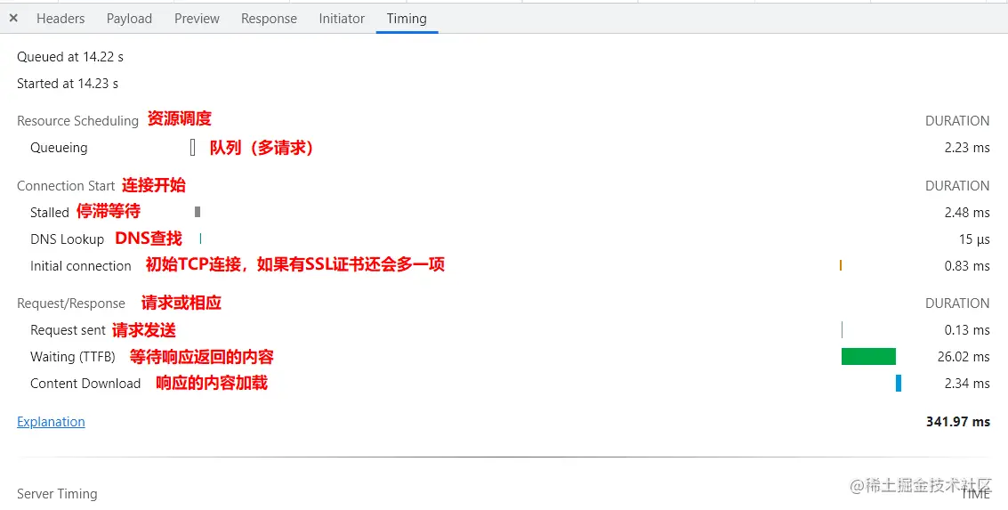
Task: Select the 15 μs DNS Lookup duration
Action: (974, 239)
